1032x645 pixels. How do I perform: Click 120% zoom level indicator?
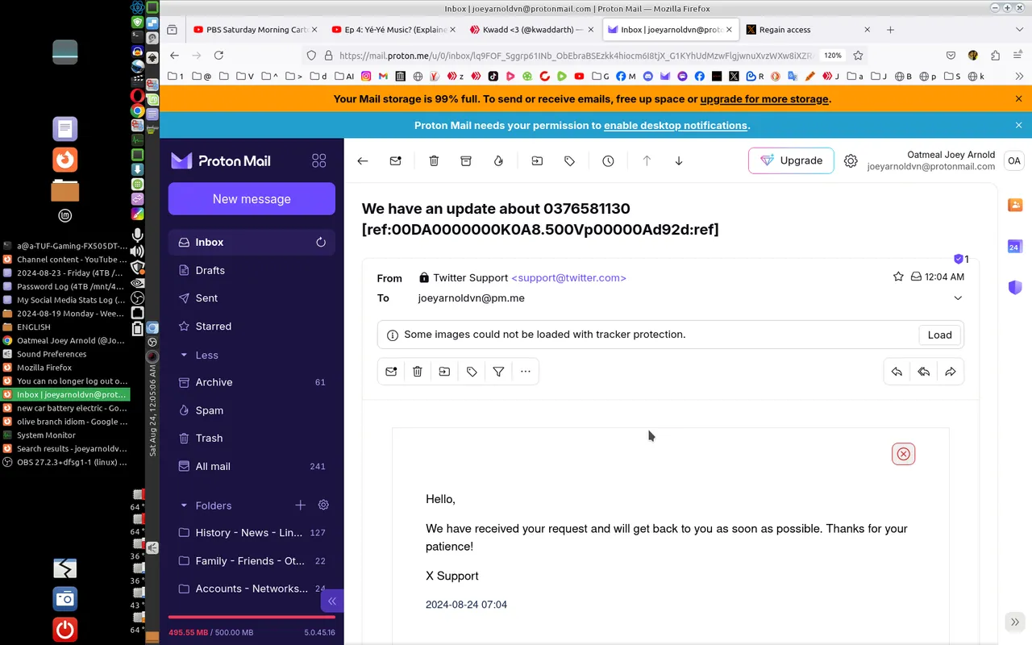pos(833,56)
